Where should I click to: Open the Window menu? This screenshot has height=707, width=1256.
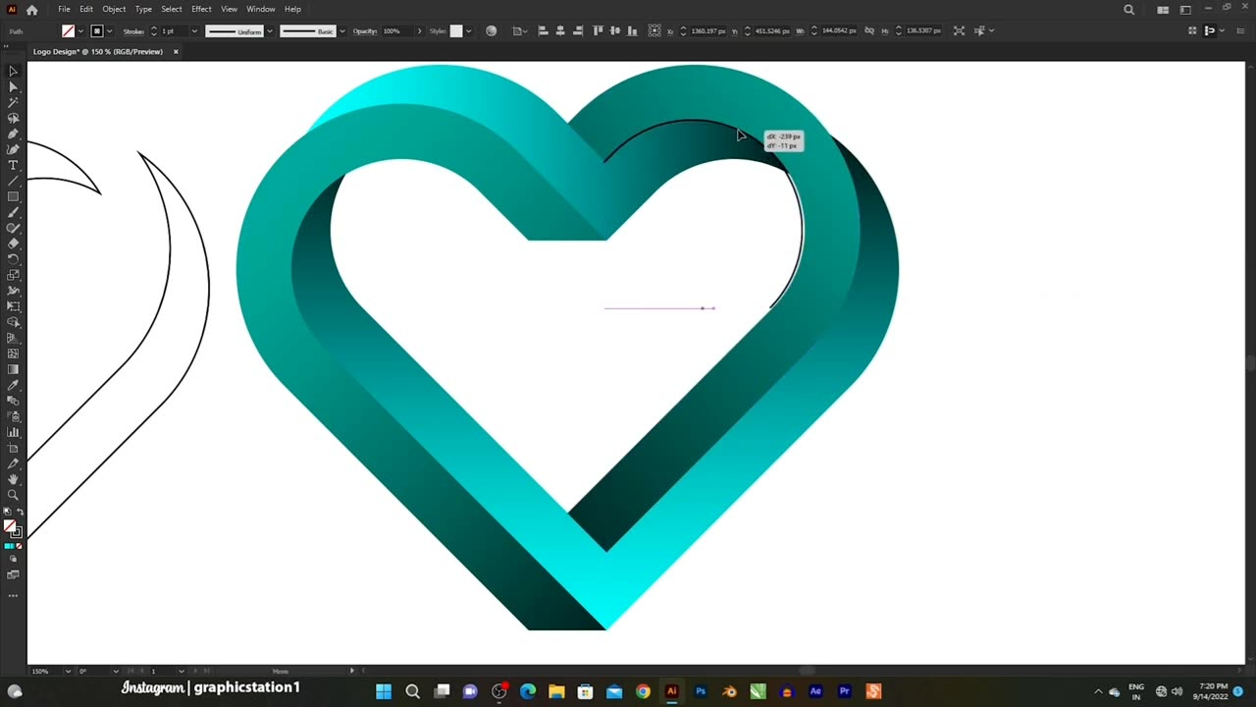click(x=260, y=9)
